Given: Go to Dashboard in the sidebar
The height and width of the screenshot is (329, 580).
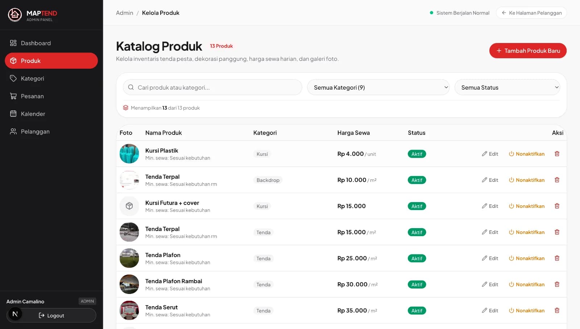Looking at the screenshot, I should (x=51, y=43).
